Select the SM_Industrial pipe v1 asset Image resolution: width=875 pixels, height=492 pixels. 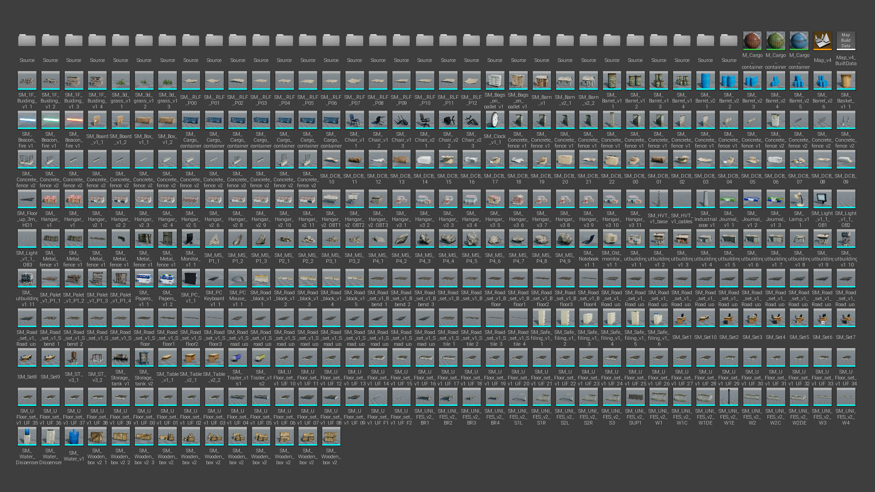click(x=705, y=200)
